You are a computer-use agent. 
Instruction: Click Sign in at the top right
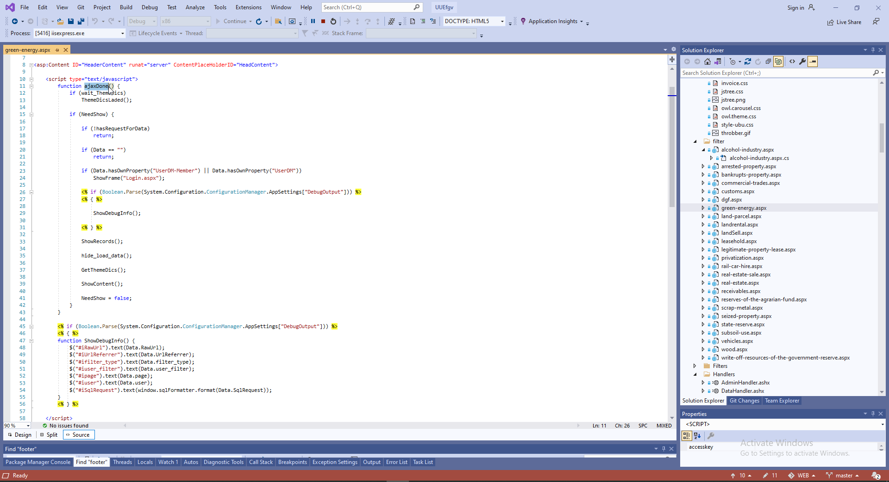click(x=795, y=8)
